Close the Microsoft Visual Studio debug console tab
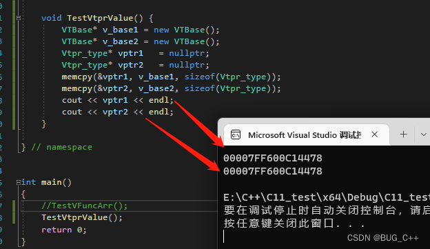Image resolution: width=430 pixels, height=249 pixels. tap(375, 135)
